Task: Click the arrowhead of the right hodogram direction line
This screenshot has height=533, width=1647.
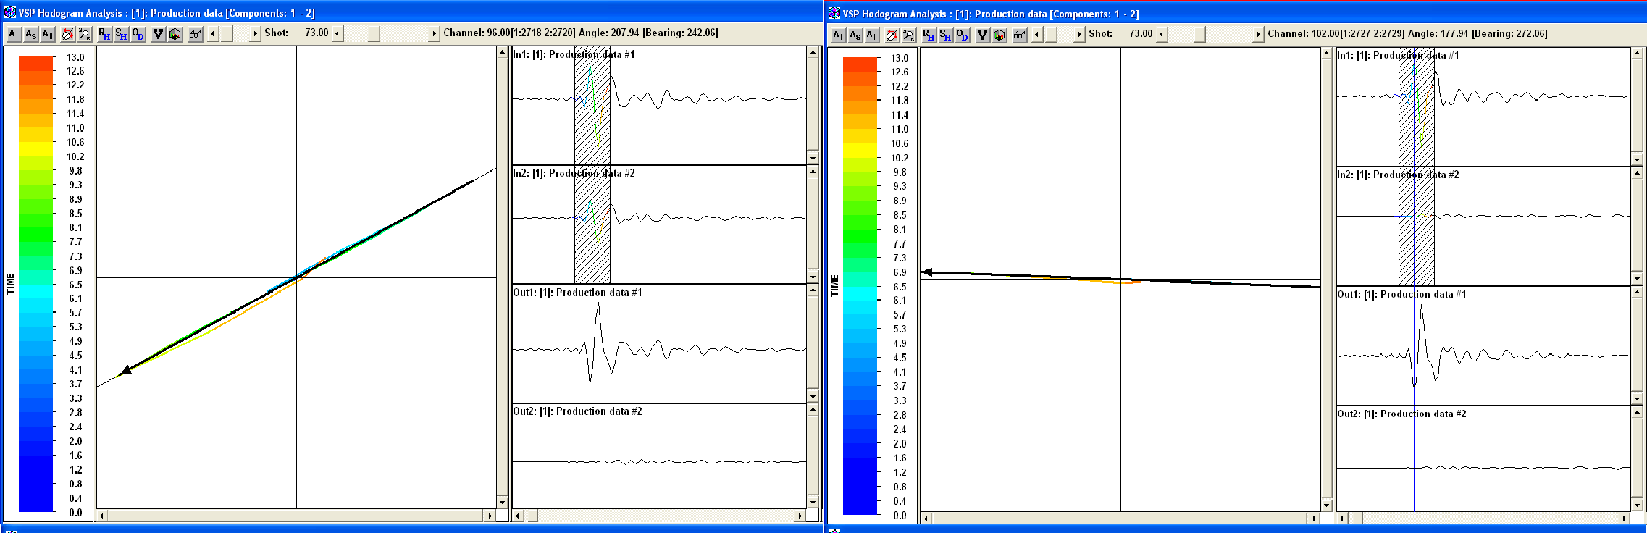Action: click(x=926, y=272)
